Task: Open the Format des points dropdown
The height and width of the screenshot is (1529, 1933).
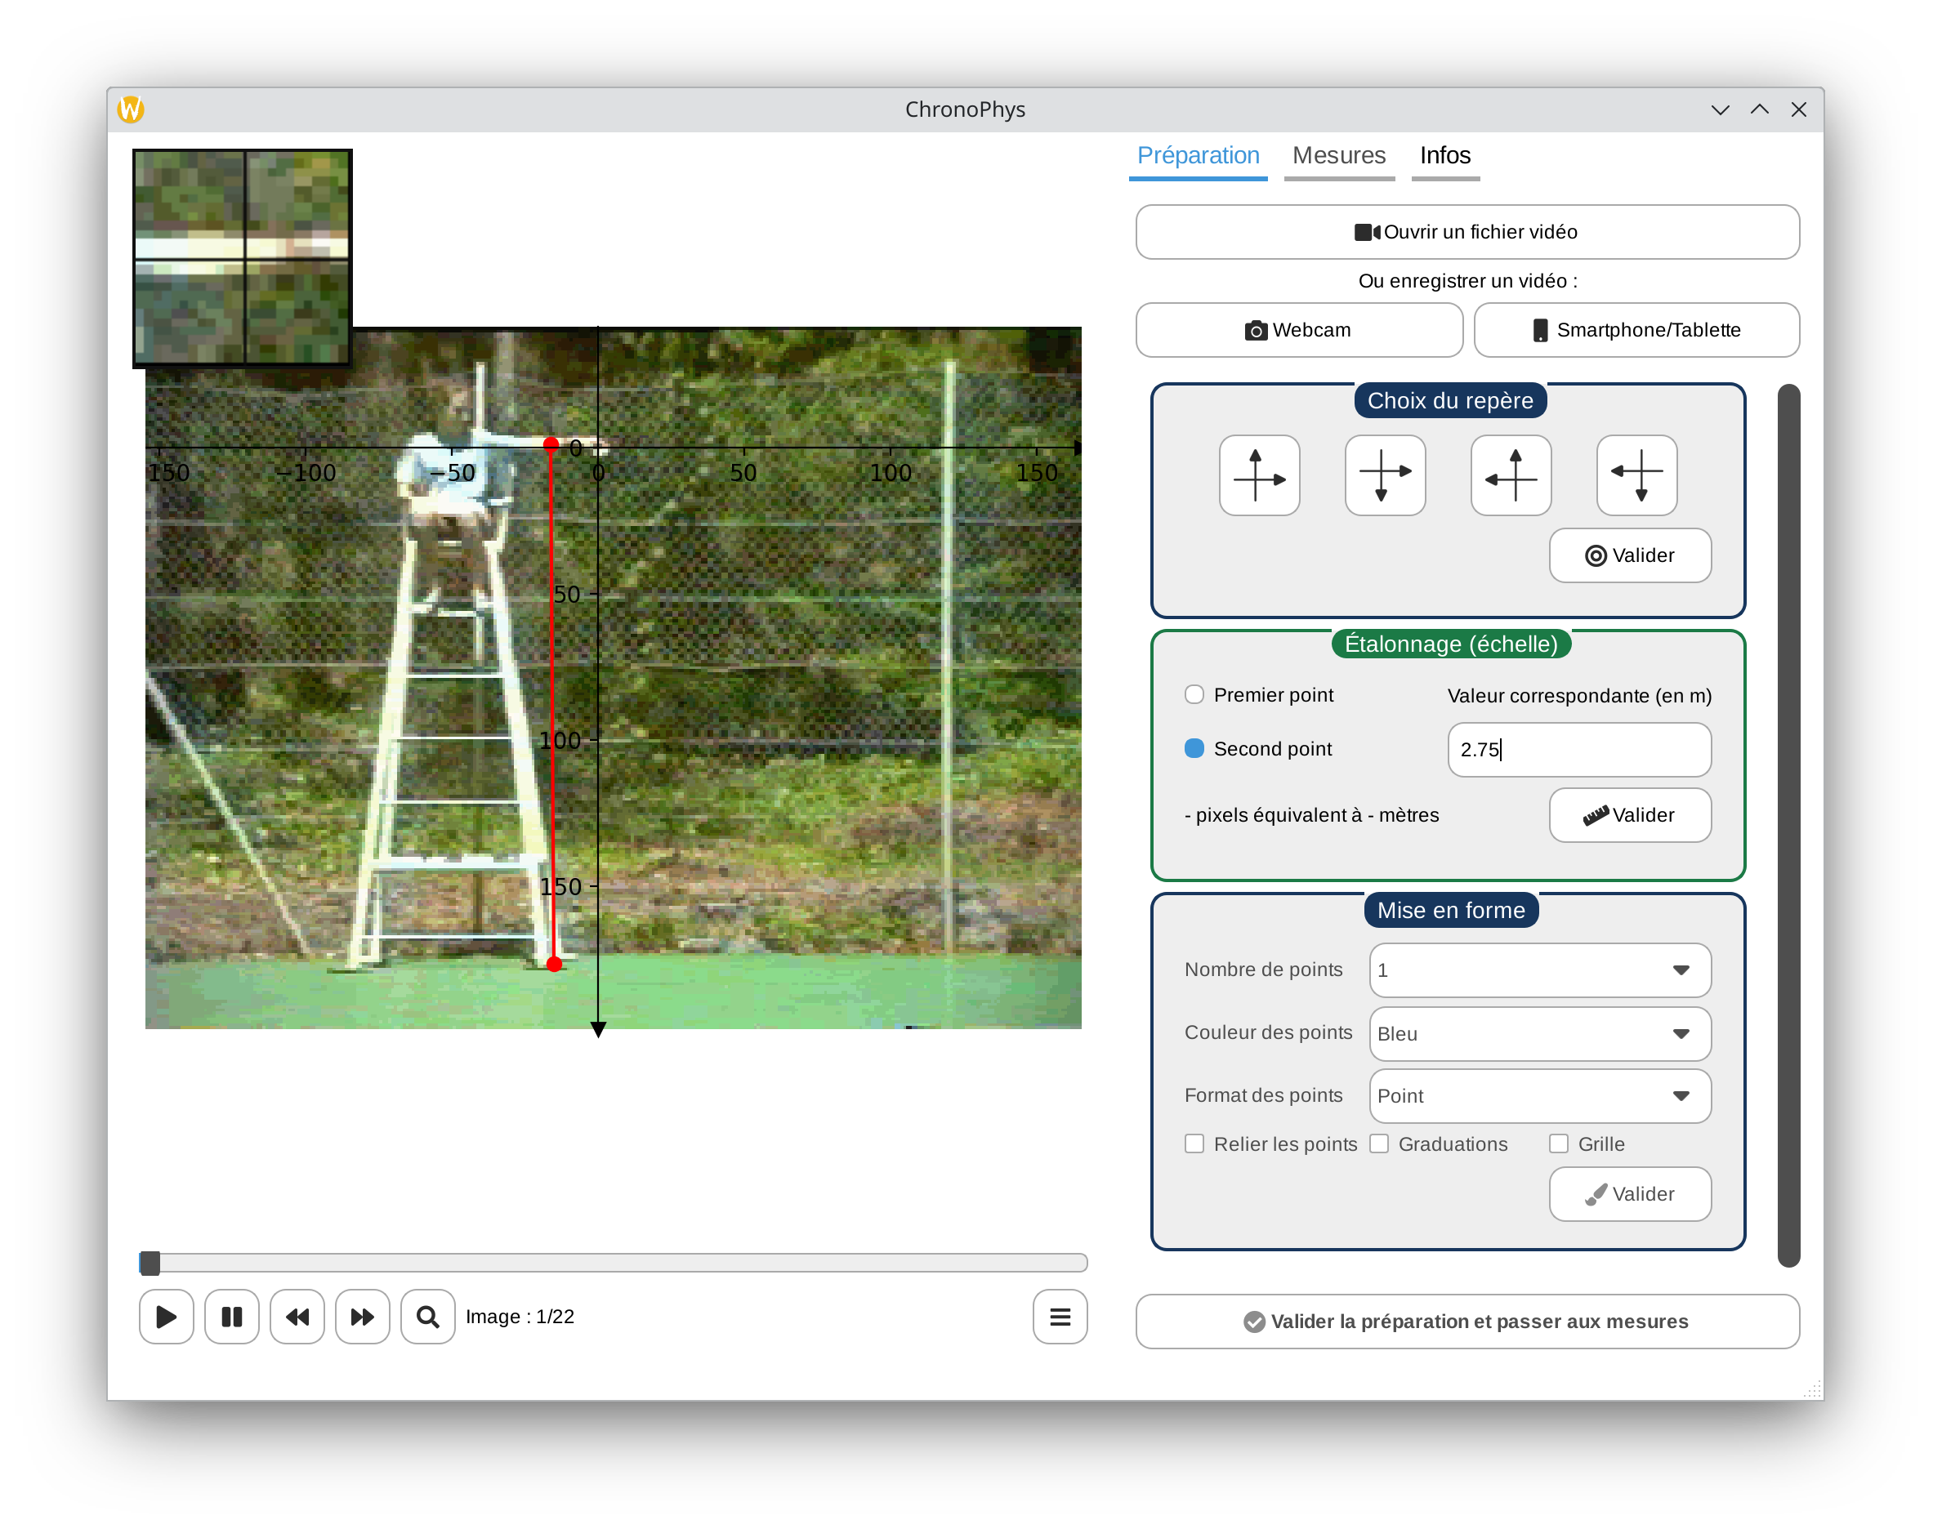Action: [1540, 1096]
